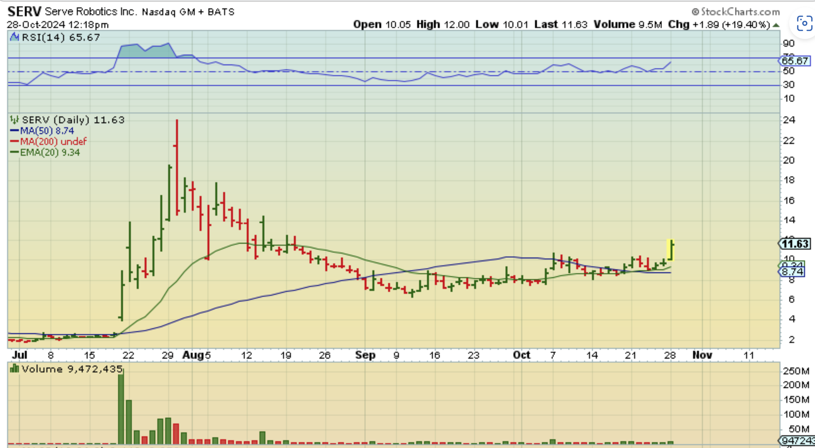
Task: Click the Aug label on the date axis
Action: 192,355
